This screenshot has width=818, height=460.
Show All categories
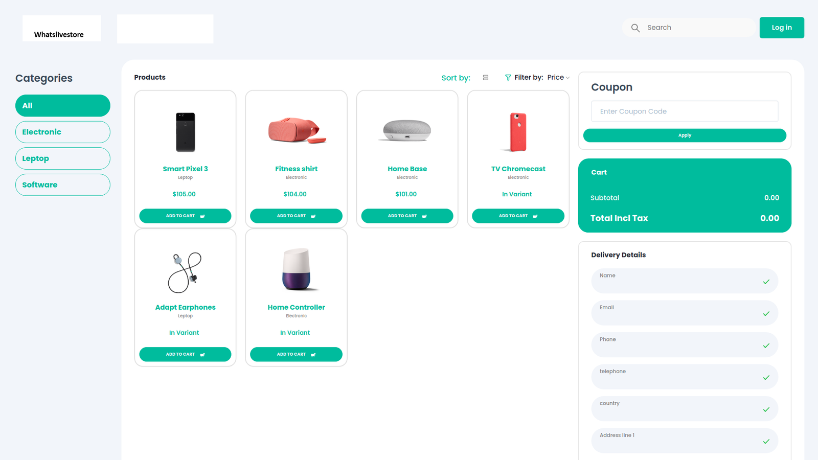click(x=63, y=106)
